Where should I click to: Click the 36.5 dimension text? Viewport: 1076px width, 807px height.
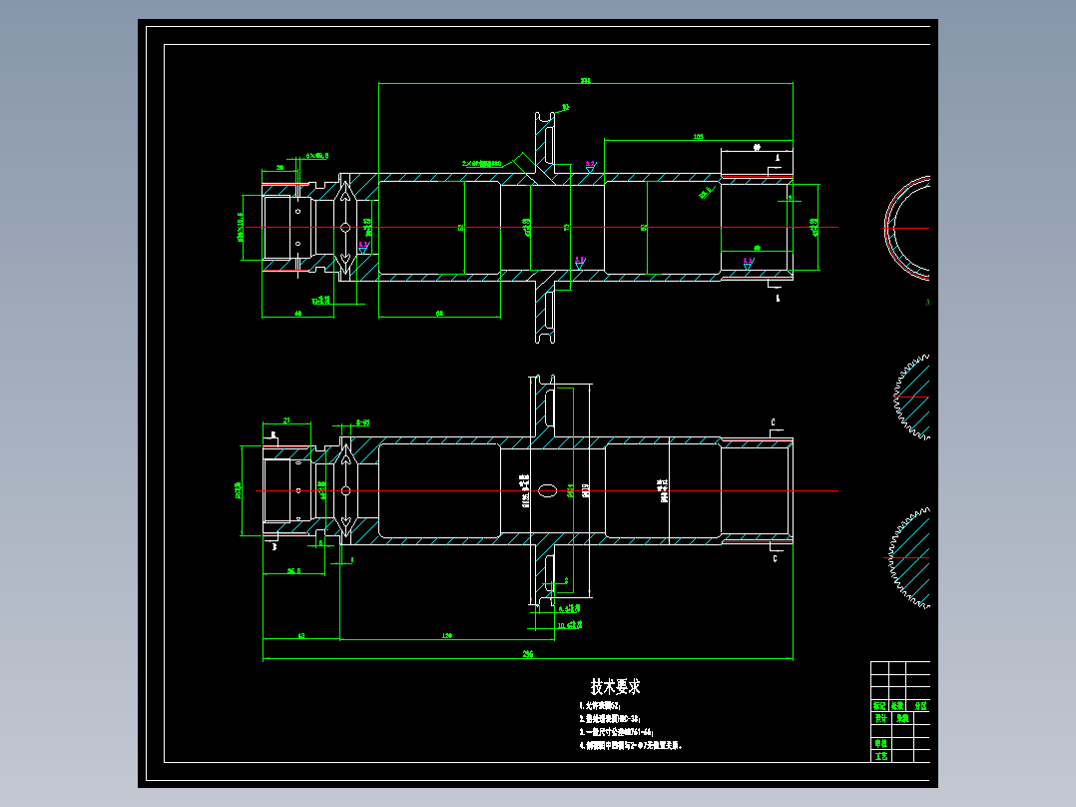tap(293, 570)
